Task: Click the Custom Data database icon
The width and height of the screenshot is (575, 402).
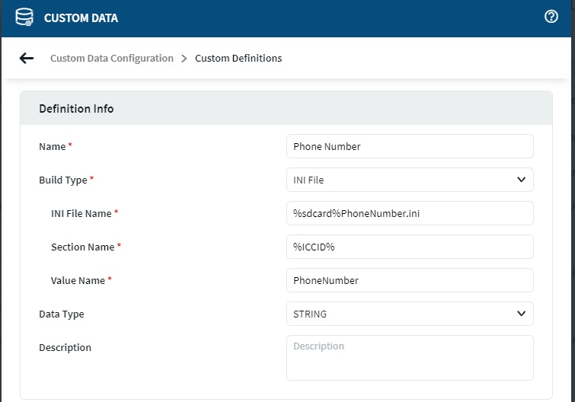Action: (24, 18)
